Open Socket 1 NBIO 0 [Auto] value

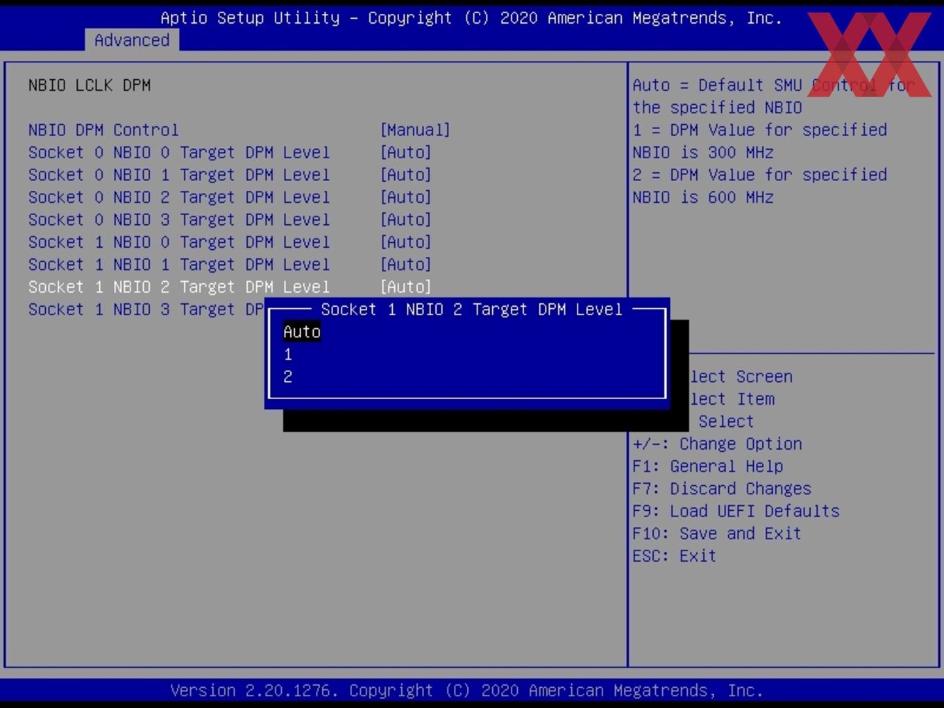[x=405, y=242]
